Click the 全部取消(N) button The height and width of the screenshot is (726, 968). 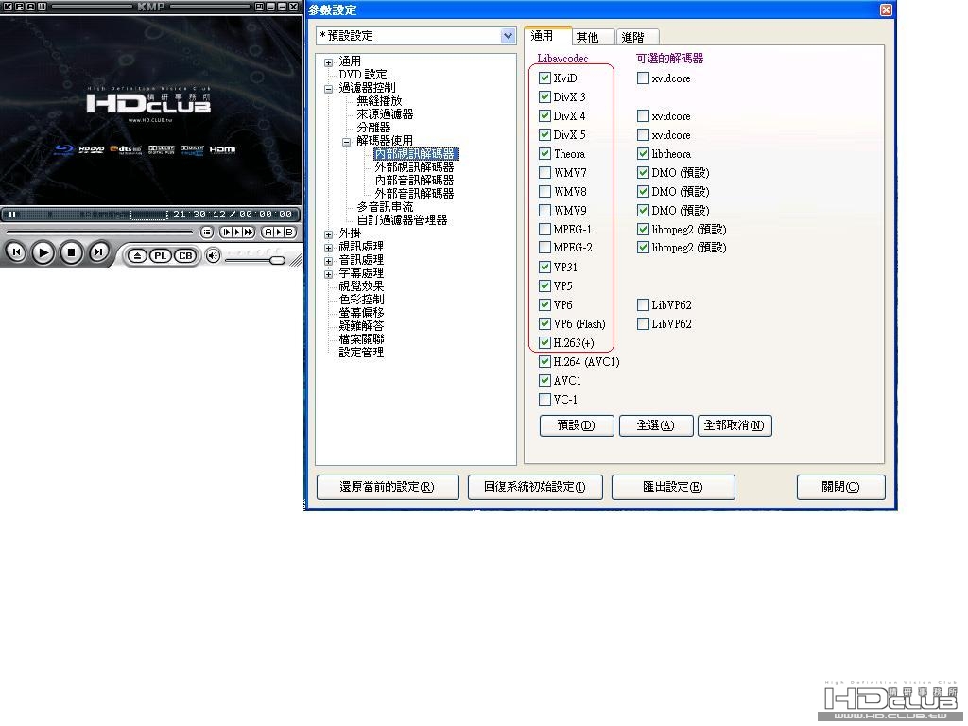[735, 425]
